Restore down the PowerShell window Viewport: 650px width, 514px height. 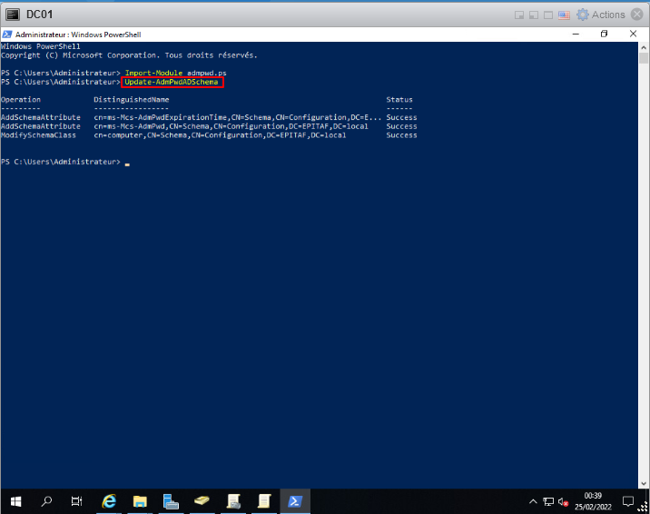point(605,34)
